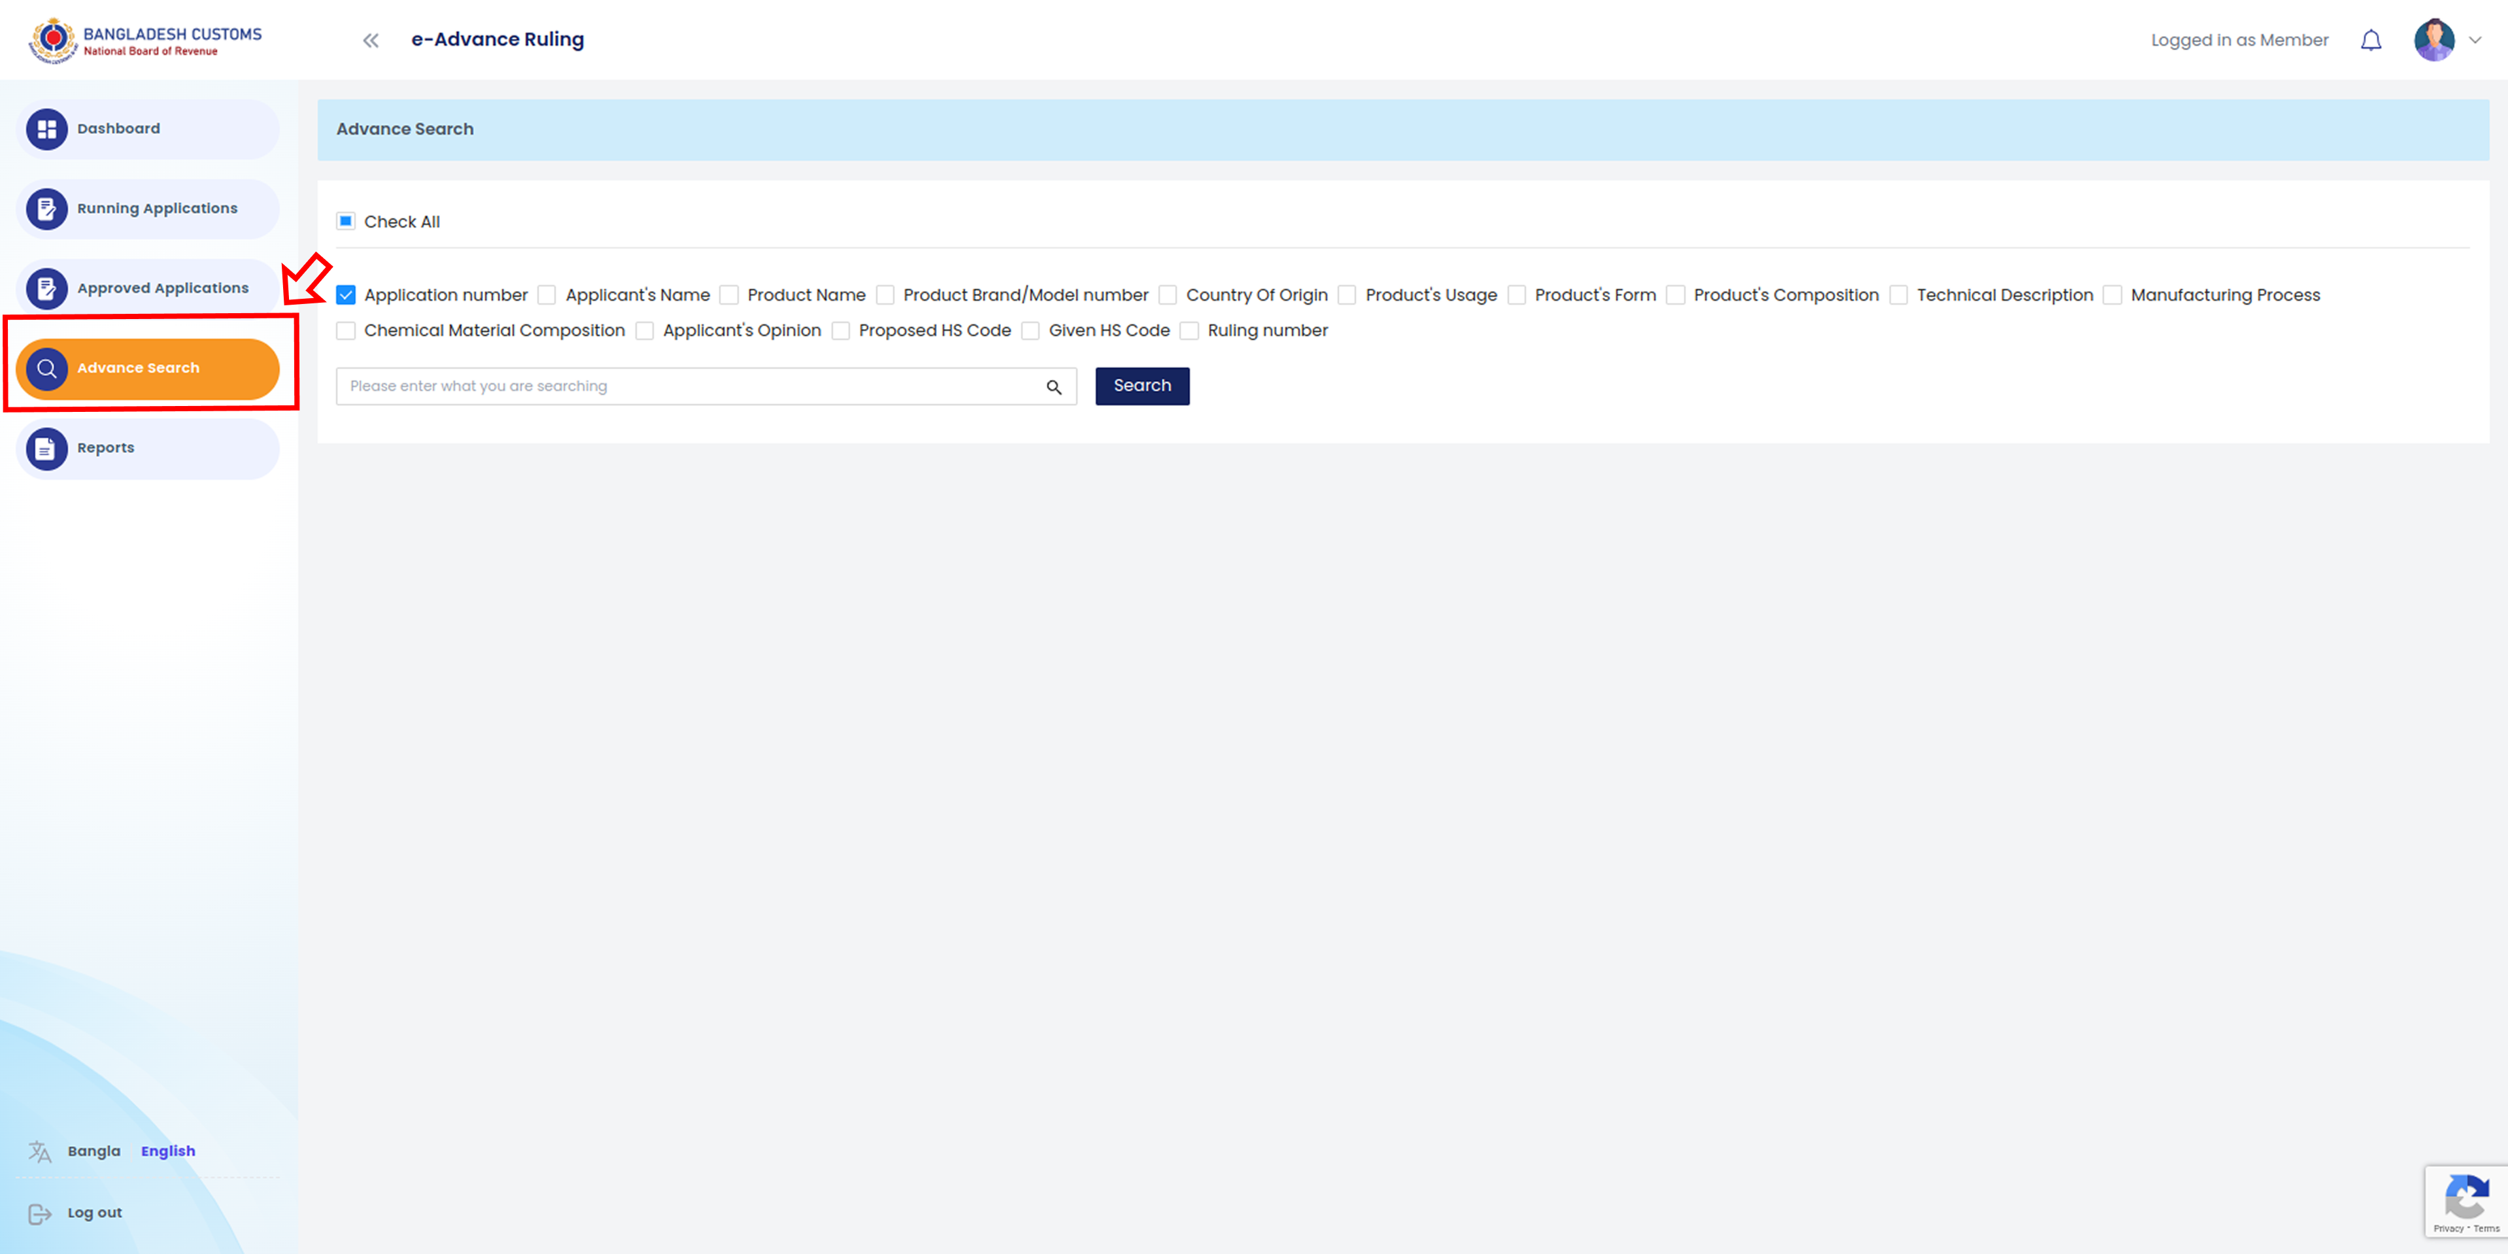Click the Reports file icon
The image size is (2508, 1254).
click(x=46, y=448)
